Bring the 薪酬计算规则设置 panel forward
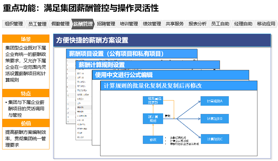 pos(147,65)
